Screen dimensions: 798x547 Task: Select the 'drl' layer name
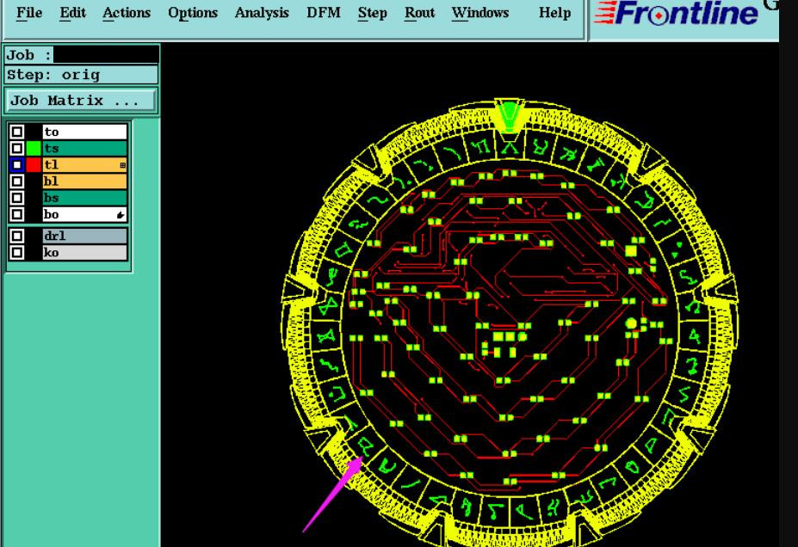pyautogui.click(x=84, y=236)
